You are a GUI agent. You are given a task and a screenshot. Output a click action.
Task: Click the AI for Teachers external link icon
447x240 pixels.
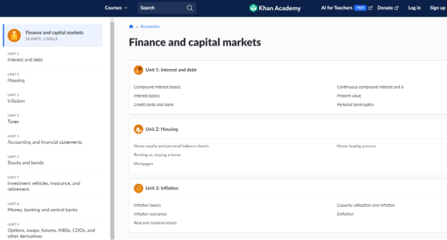click(x=370, y=8)
